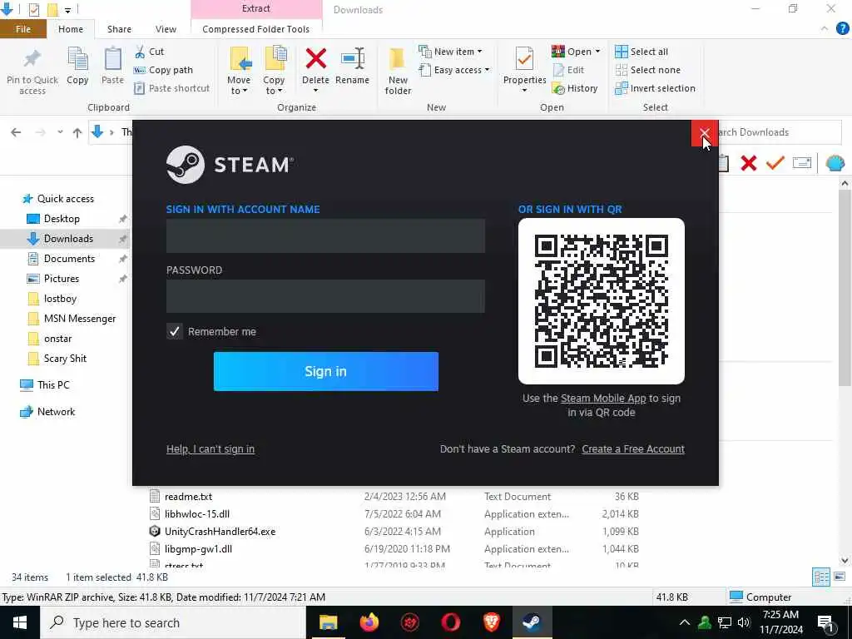Click the red Delete X icon

click(315, 59)
